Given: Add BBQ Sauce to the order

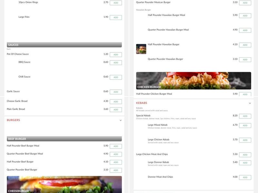Looking at the screenshot, I should (x=115, y=62).
